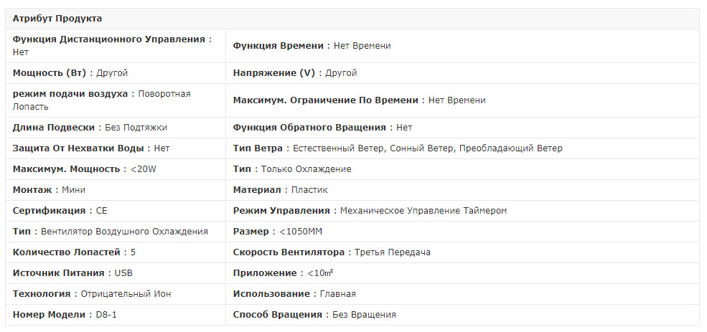Click the "Монтаж" attribute label
707x332 pixels.
click(32, 190)
